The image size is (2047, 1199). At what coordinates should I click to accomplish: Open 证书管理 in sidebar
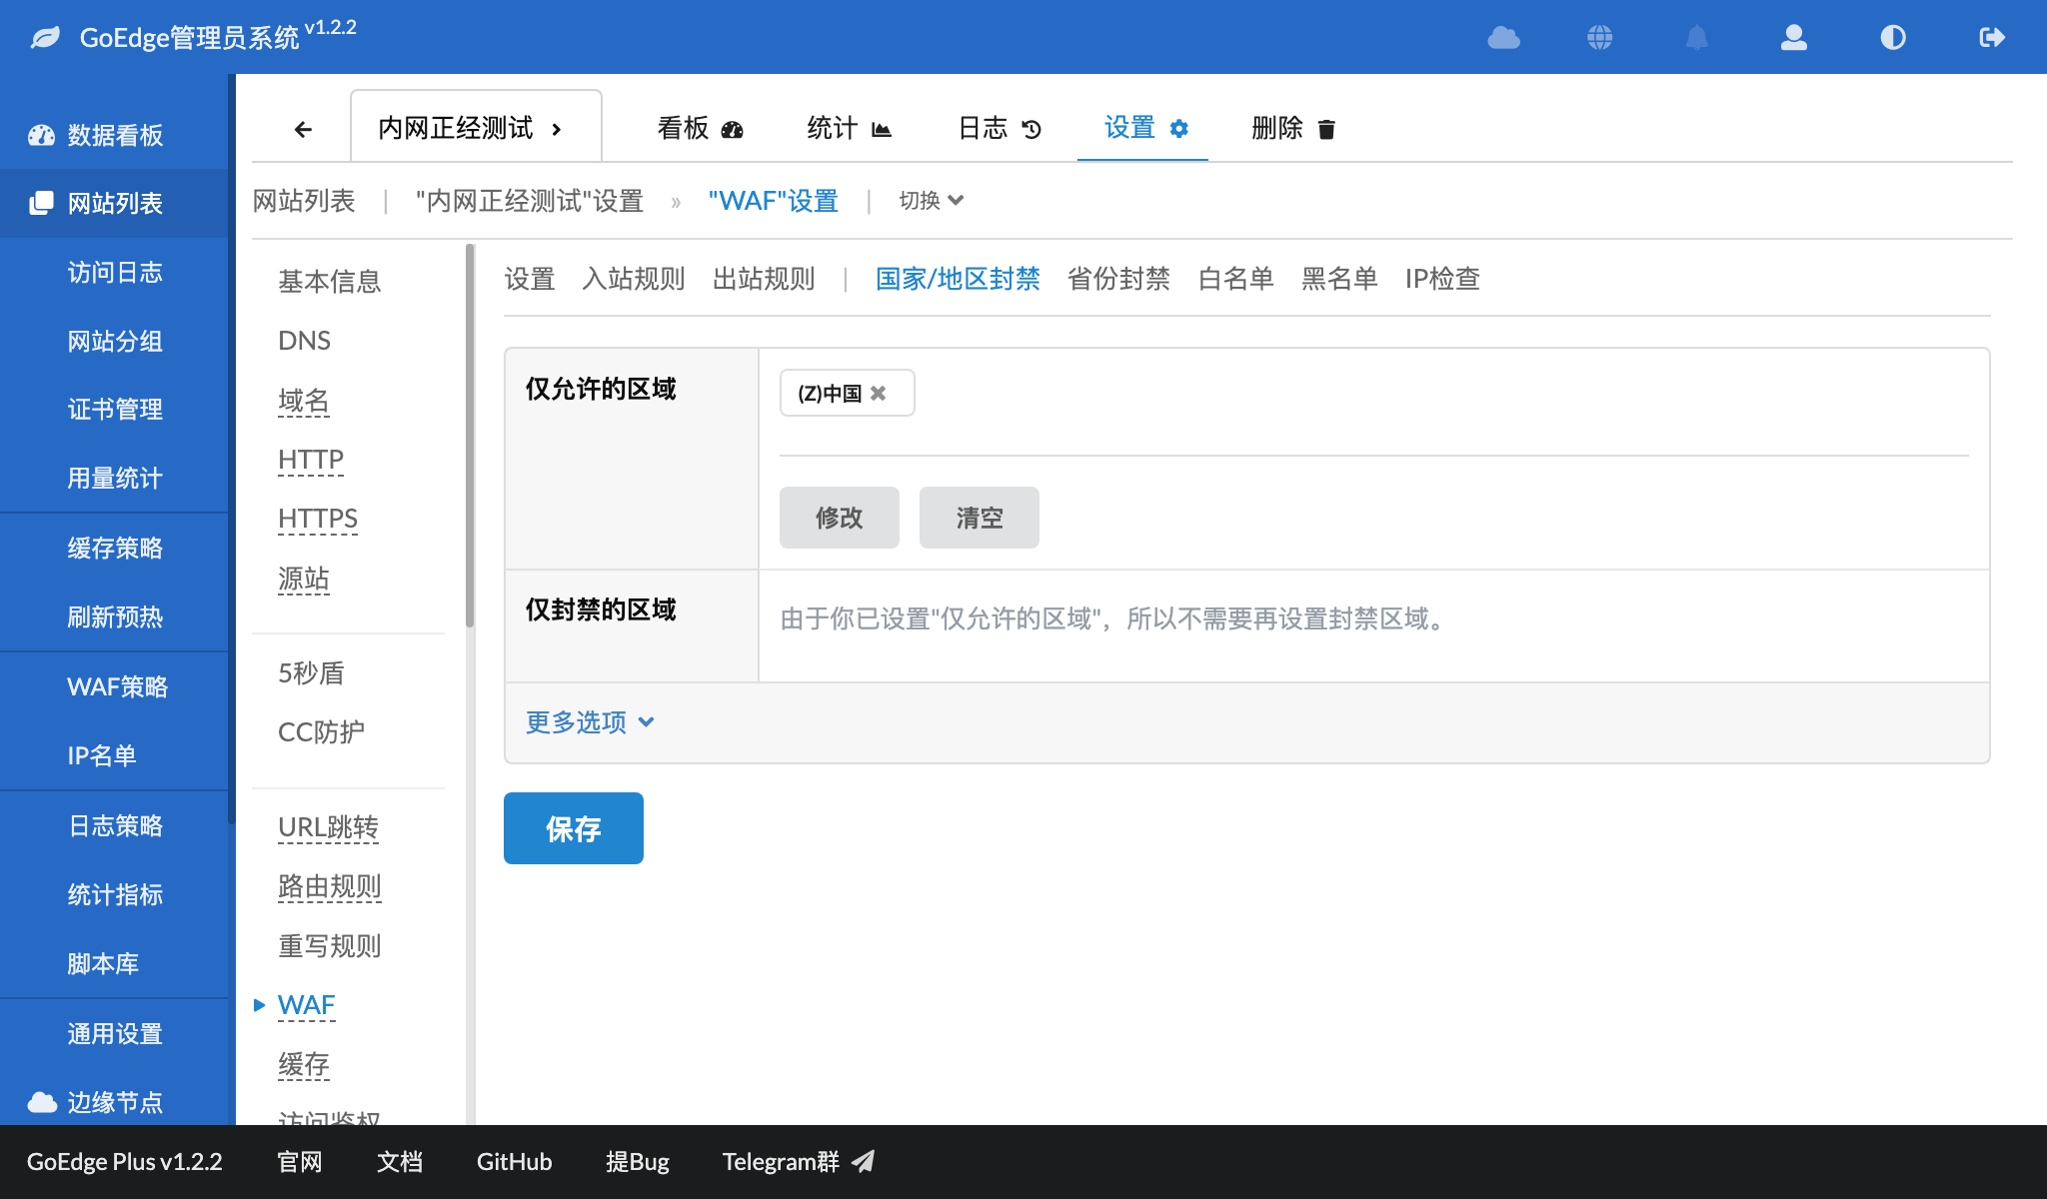[x=114, y=409]
